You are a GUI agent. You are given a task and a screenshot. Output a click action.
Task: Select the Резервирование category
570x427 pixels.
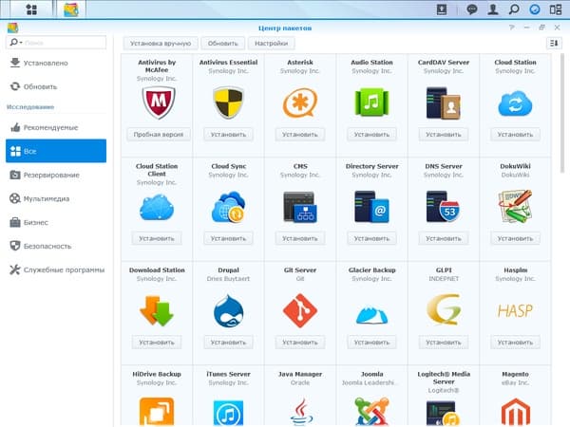pyautogui.click(x=56, y=175)
